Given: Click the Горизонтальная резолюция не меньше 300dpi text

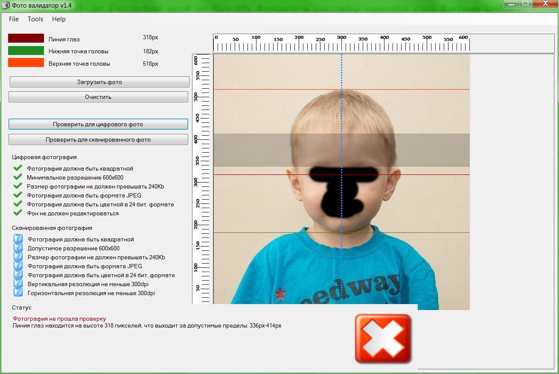Looking at the screenshot, I should tap(91, 293).
